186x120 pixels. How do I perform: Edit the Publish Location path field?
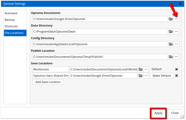[x=100, y=57]
